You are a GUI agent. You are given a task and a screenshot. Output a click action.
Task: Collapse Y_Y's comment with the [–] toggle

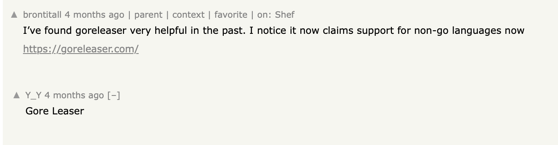[113, 95]
